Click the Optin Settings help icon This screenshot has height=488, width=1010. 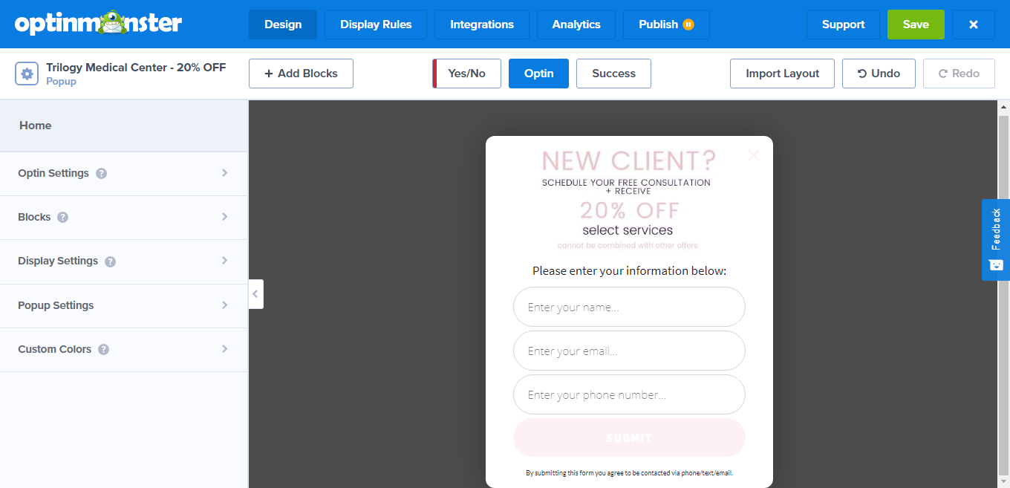(102, 174)
